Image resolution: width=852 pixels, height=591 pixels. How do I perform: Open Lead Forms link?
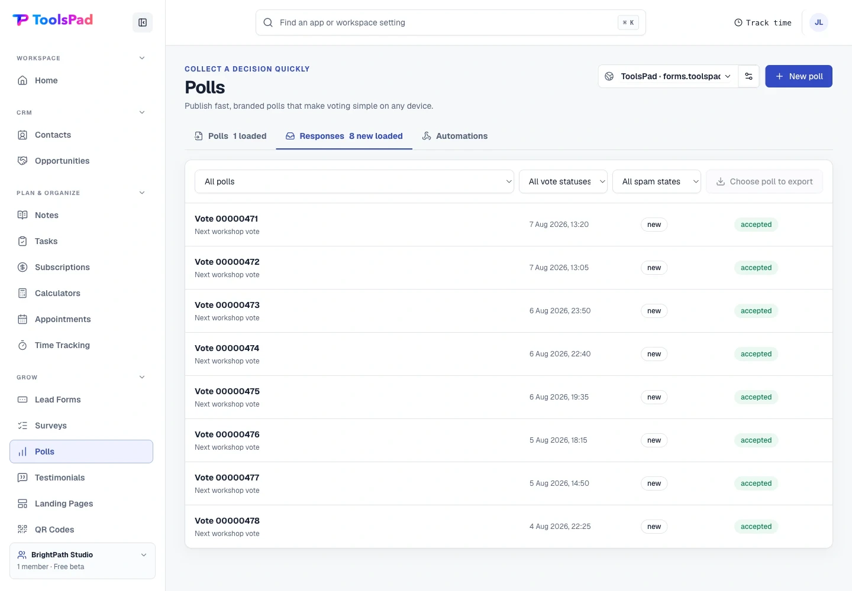(x=82, y=400)
